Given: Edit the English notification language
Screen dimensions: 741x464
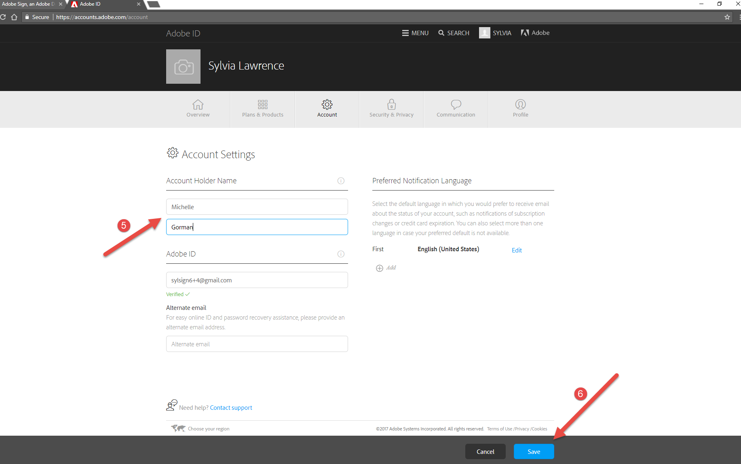Looking at the screenshot, I should coord(517,250).
